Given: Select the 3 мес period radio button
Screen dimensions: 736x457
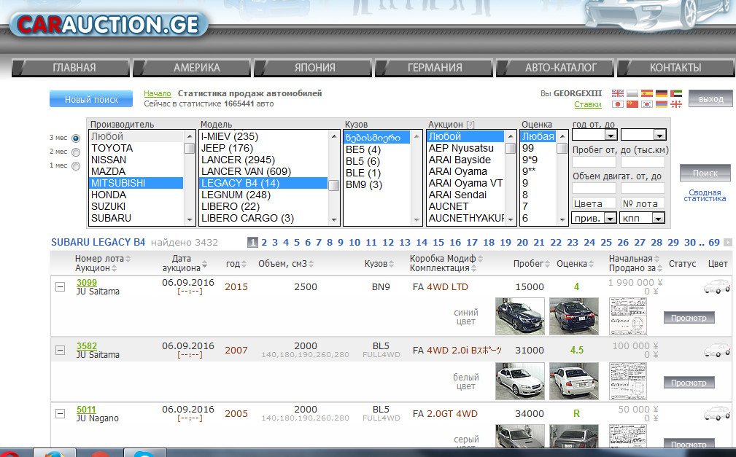Looking at the screenshot, I should (76, 138).
